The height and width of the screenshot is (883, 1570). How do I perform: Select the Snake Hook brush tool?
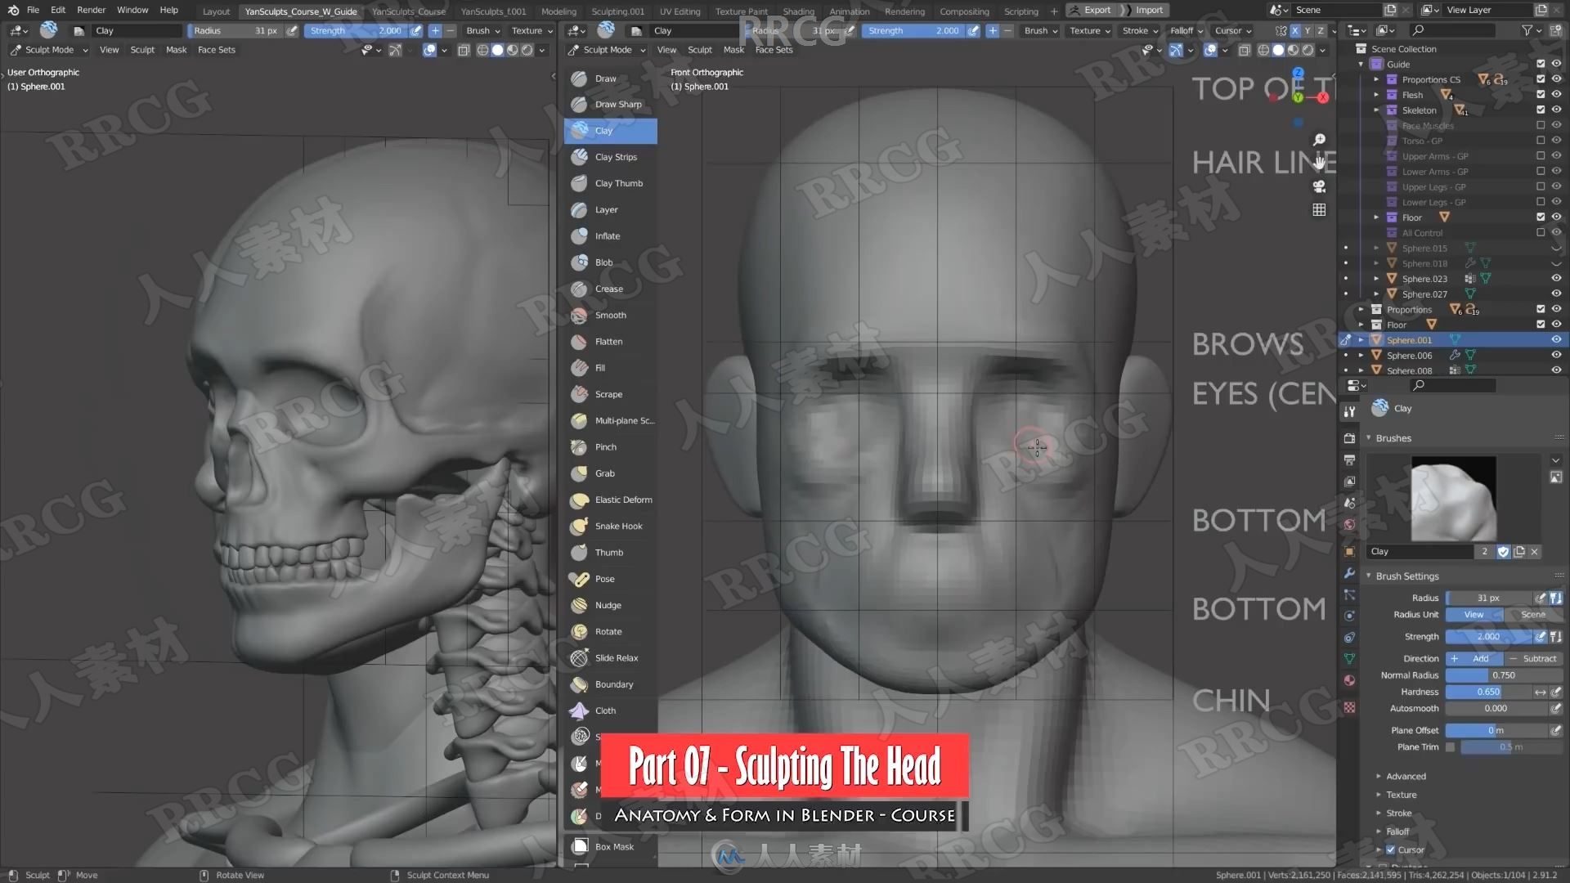(x=618, y=525)
